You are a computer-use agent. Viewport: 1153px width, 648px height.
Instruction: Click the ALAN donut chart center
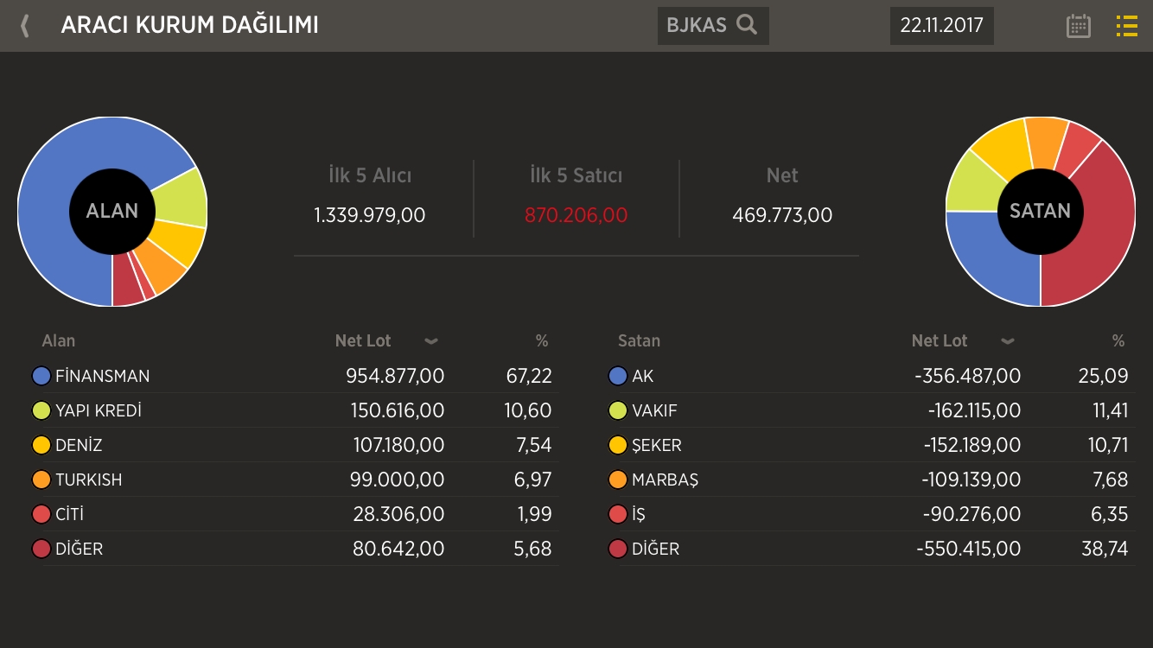click(112, 211)
